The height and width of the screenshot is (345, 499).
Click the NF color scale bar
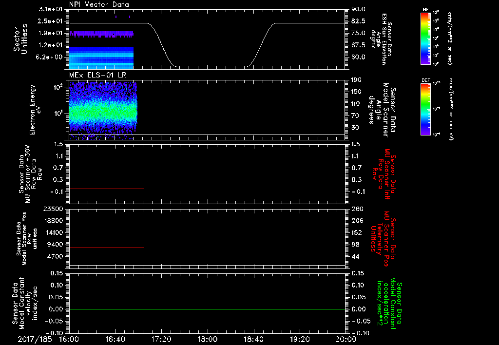(x=425, y=38)
